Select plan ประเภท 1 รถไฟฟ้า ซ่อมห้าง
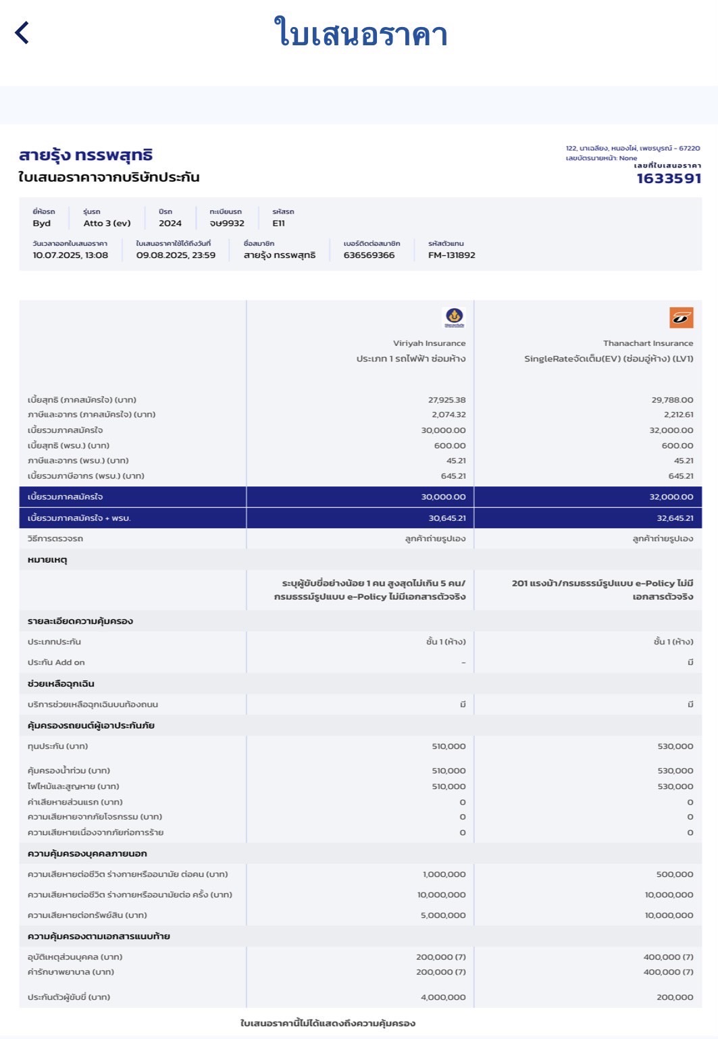Image resolution: width=718 pixels, height=1039 pixels. (x=411, y=359)
